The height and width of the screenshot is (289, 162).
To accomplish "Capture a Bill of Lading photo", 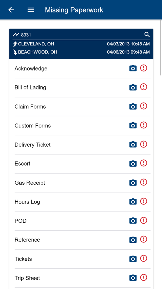I will tap(133, 87).
